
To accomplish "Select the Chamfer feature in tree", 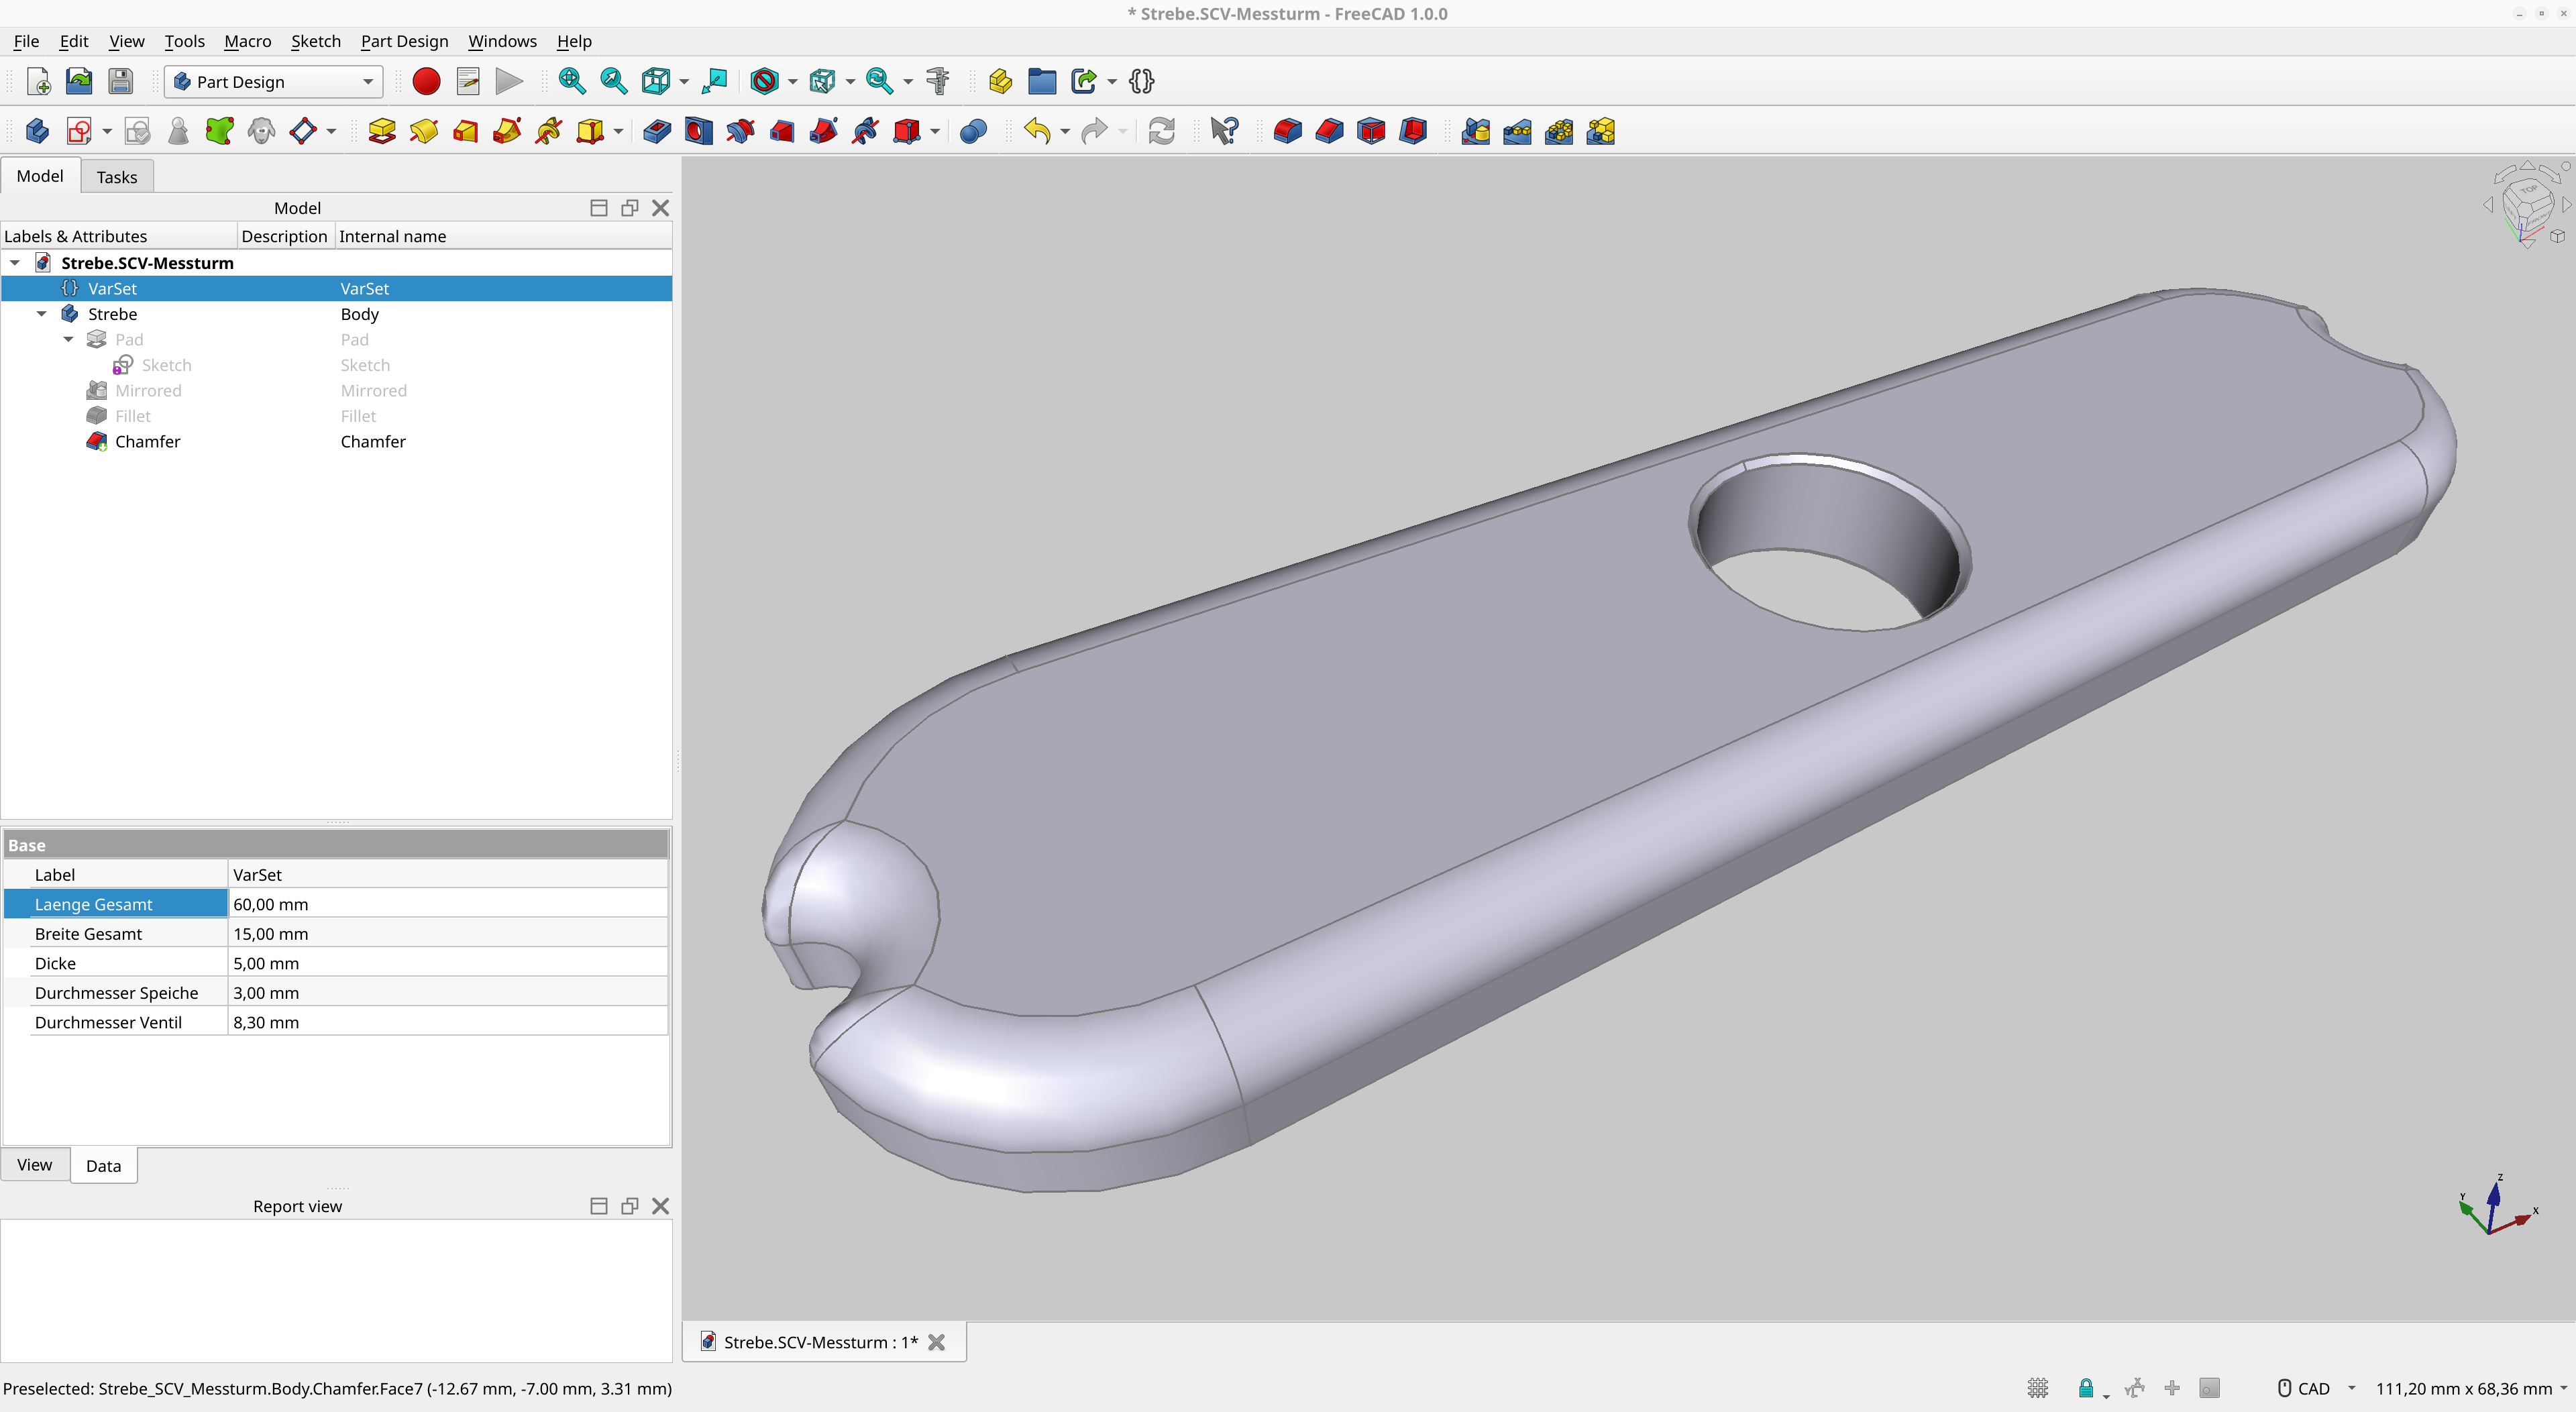I will (147, 441).
